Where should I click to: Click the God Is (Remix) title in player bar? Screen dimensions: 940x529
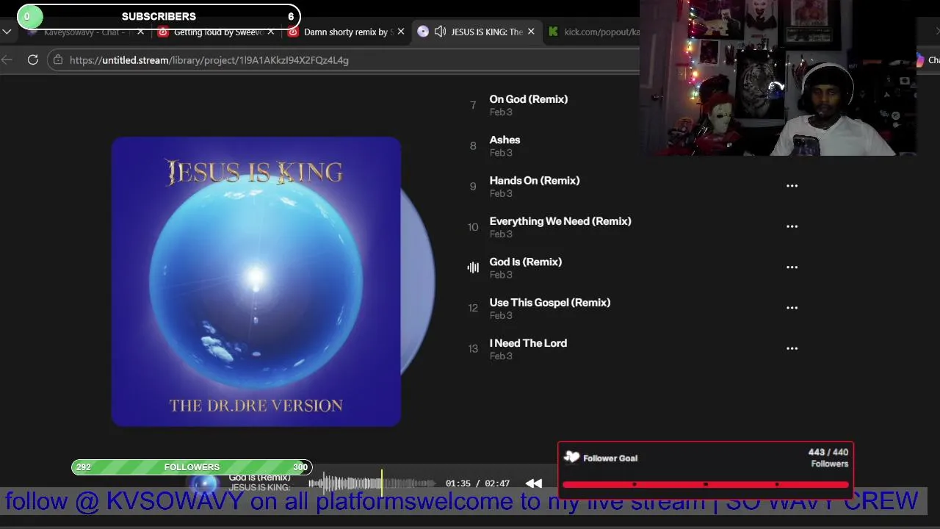click(259, 478)
